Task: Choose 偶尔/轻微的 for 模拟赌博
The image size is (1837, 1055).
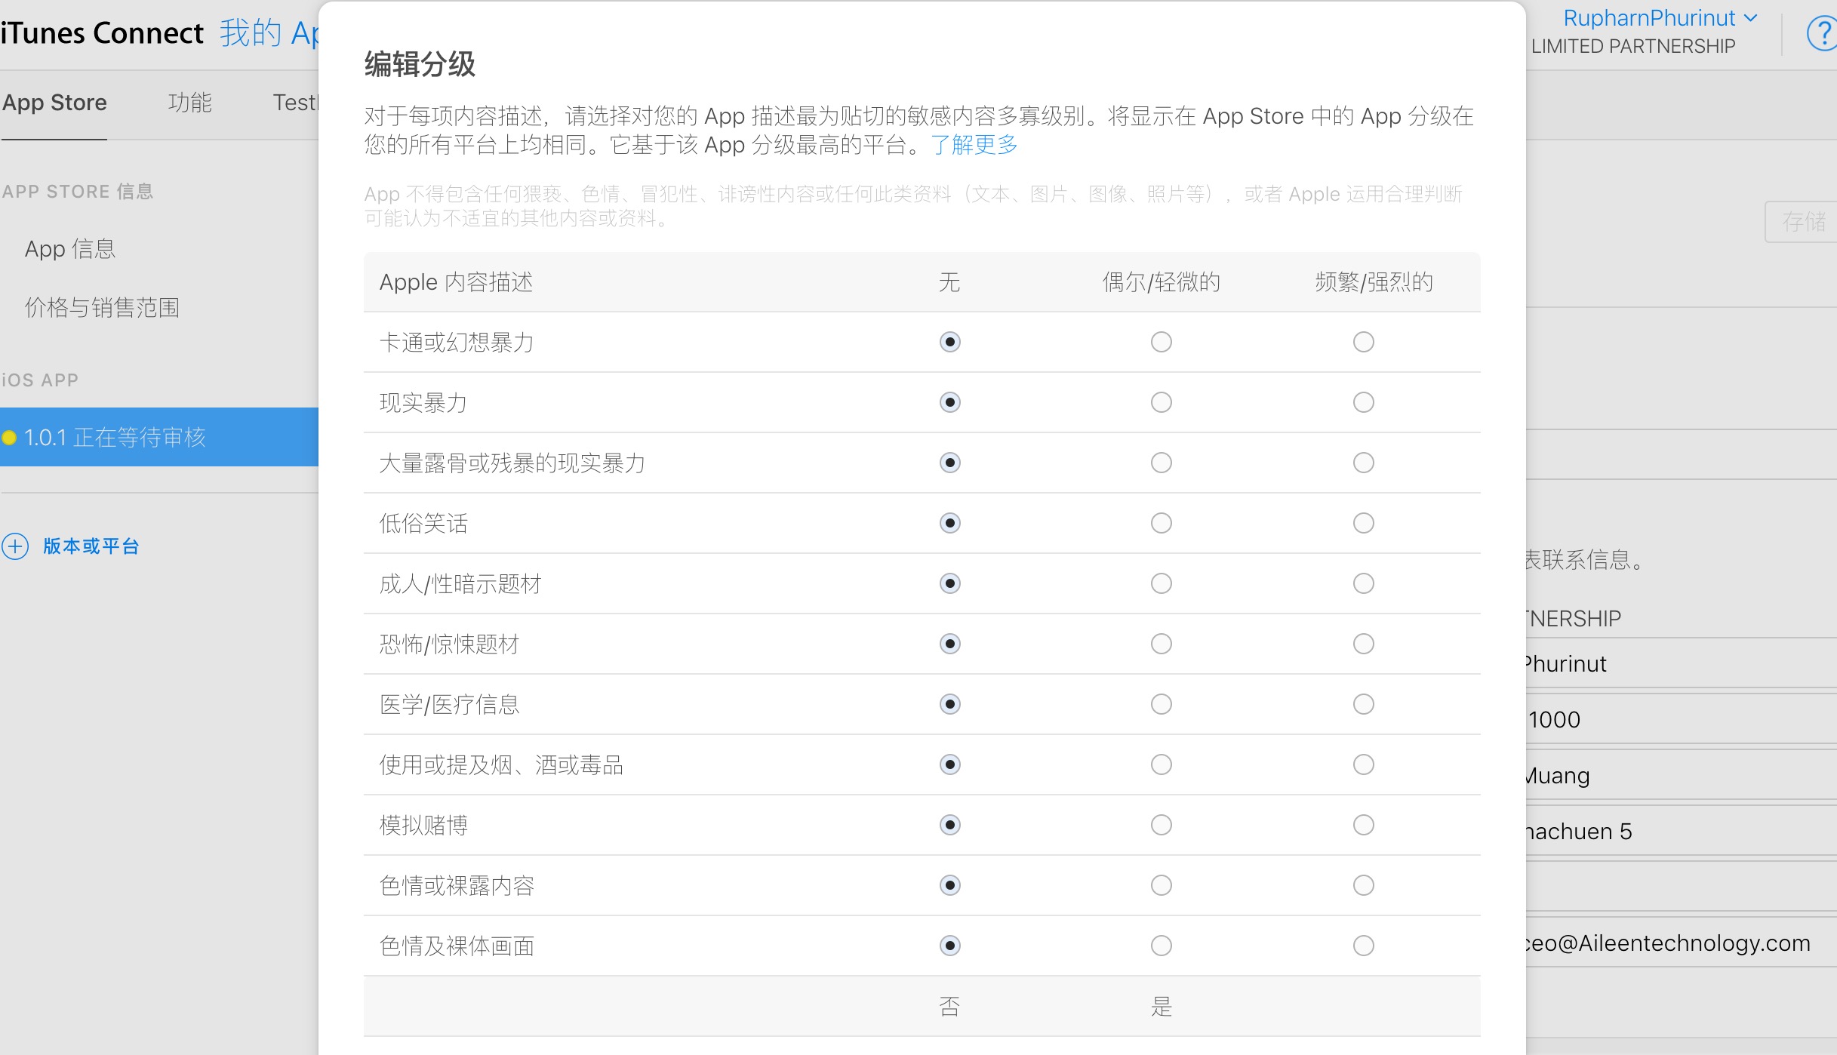Action: tap(1161, 825)
